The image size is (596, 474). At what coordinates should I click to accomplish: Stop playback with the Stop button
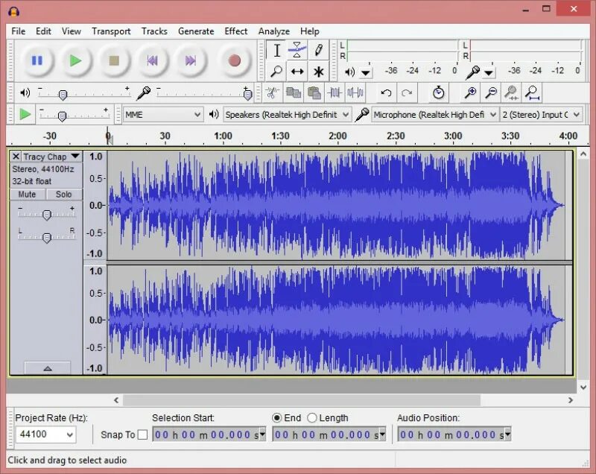(x=114, y=60)
